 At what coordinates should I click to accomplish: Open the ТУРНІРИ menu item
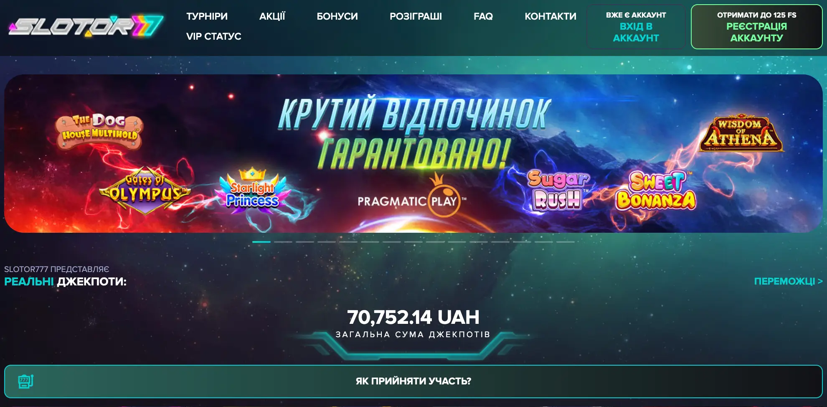click(x=207, y=16)
